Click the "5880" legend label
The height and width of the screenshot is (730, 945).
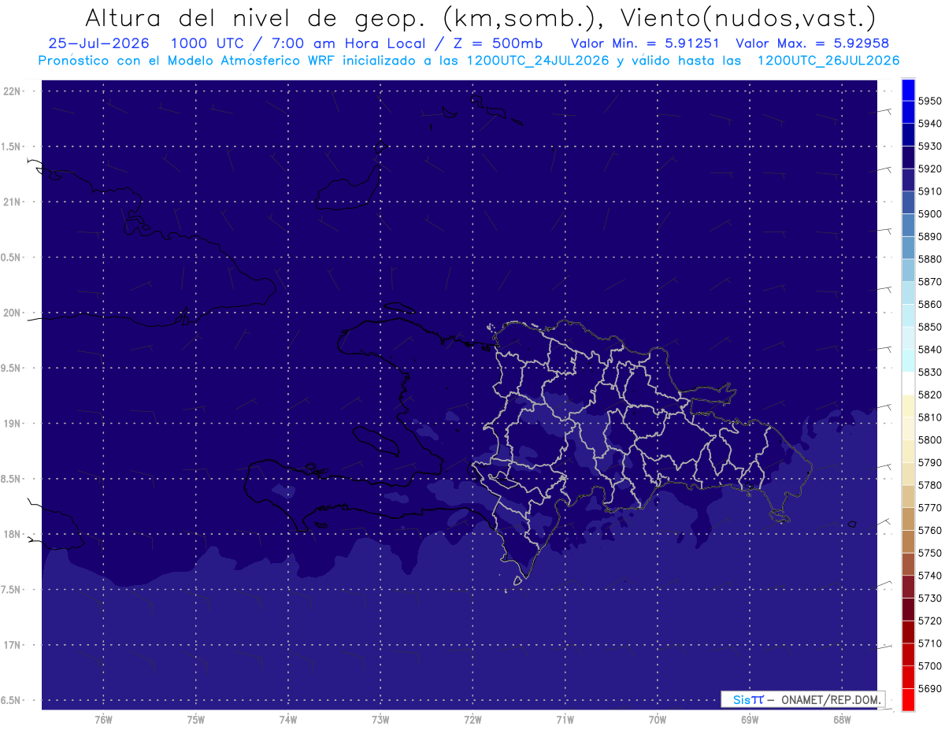[930, 259]
